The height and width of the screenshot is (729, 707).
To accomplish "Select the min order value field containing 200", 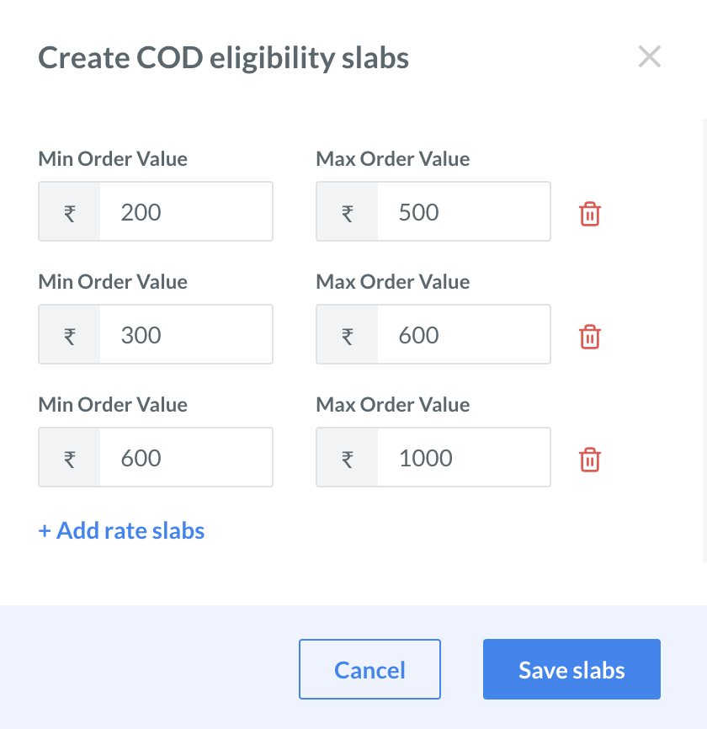I will [185, 211].
